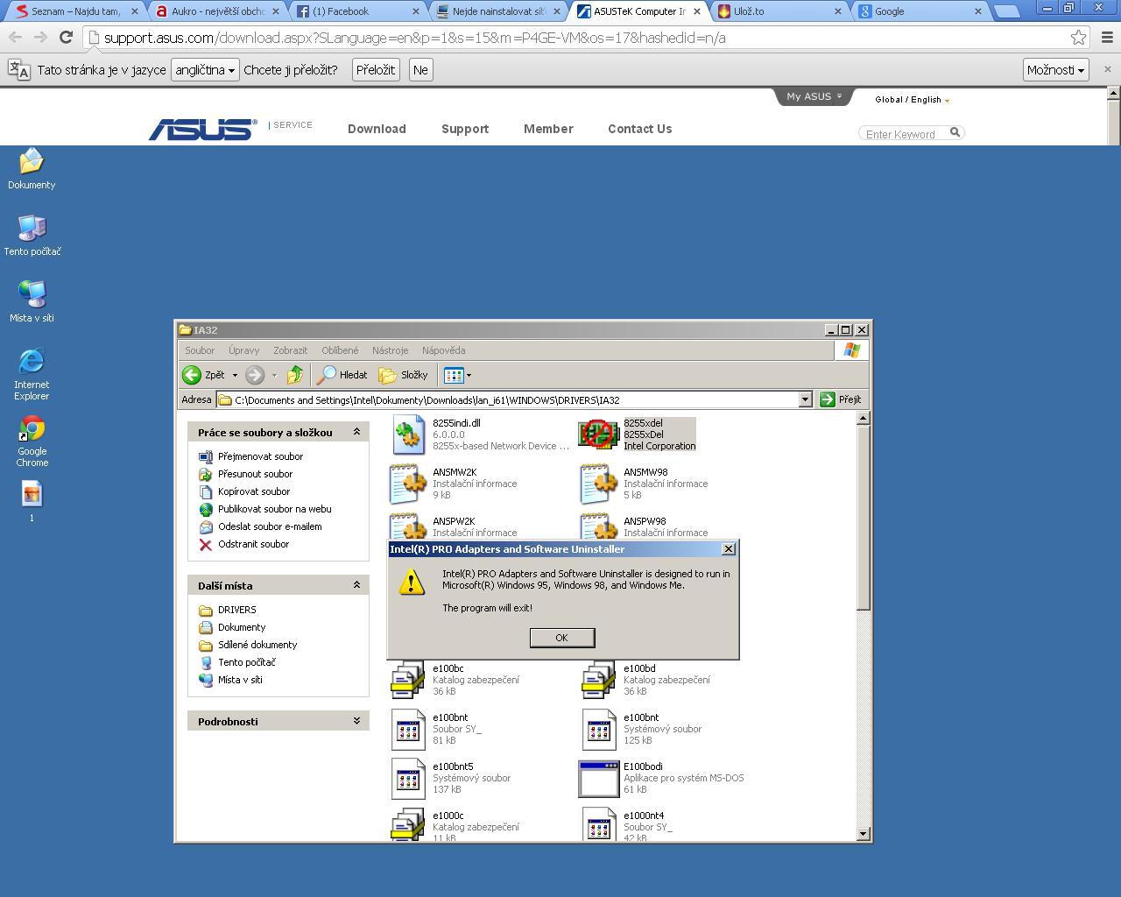Open Sdílené dokumenty link in Další místa
The height and width of the screenshot is (897, 1121).
pos(257,645)
